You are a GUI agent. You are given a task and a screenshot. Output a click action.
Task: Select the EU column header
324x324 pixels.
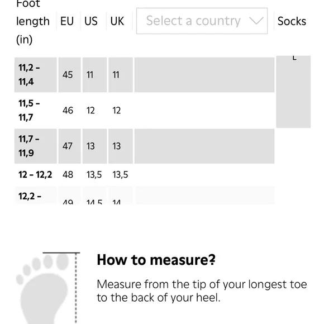pos(67,21)
